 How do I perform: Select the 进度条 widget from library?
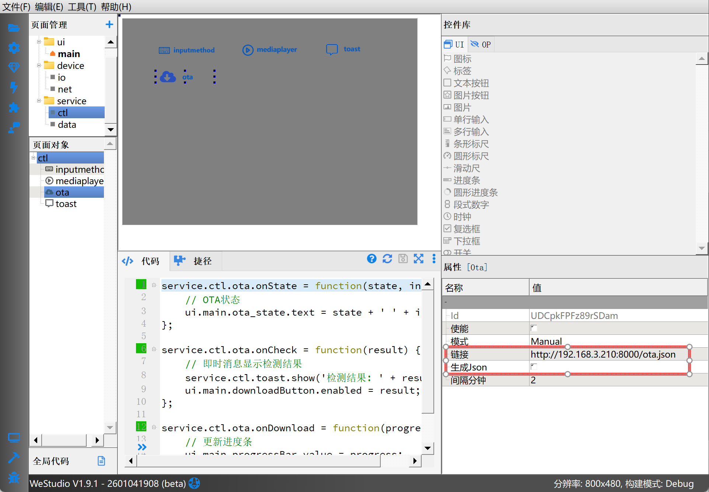467,180
